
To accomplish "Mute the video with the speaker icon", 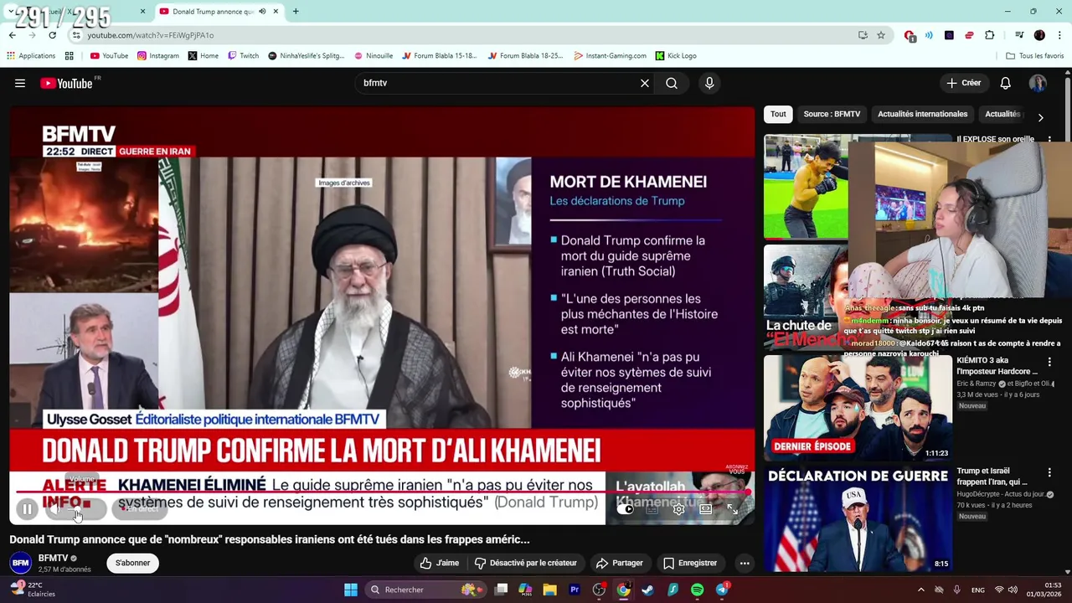I will (57, 508).
